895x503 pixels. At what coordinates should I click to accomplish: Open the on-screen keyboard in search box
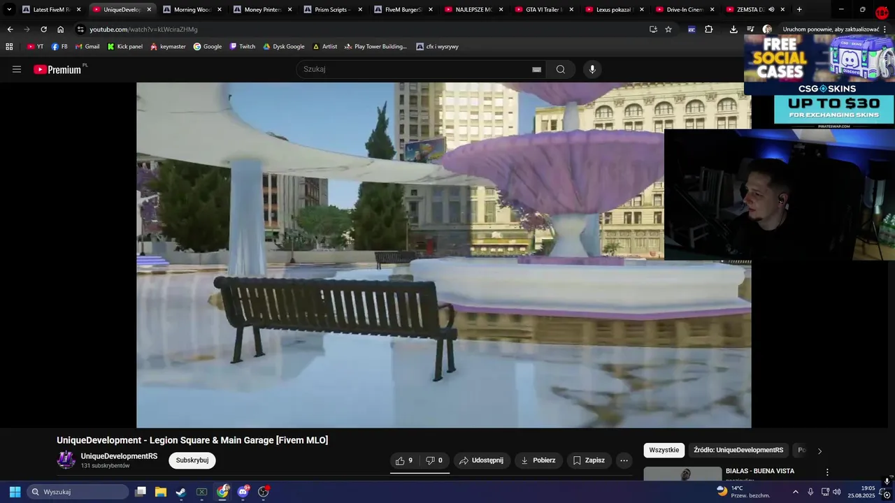[536, 69]
